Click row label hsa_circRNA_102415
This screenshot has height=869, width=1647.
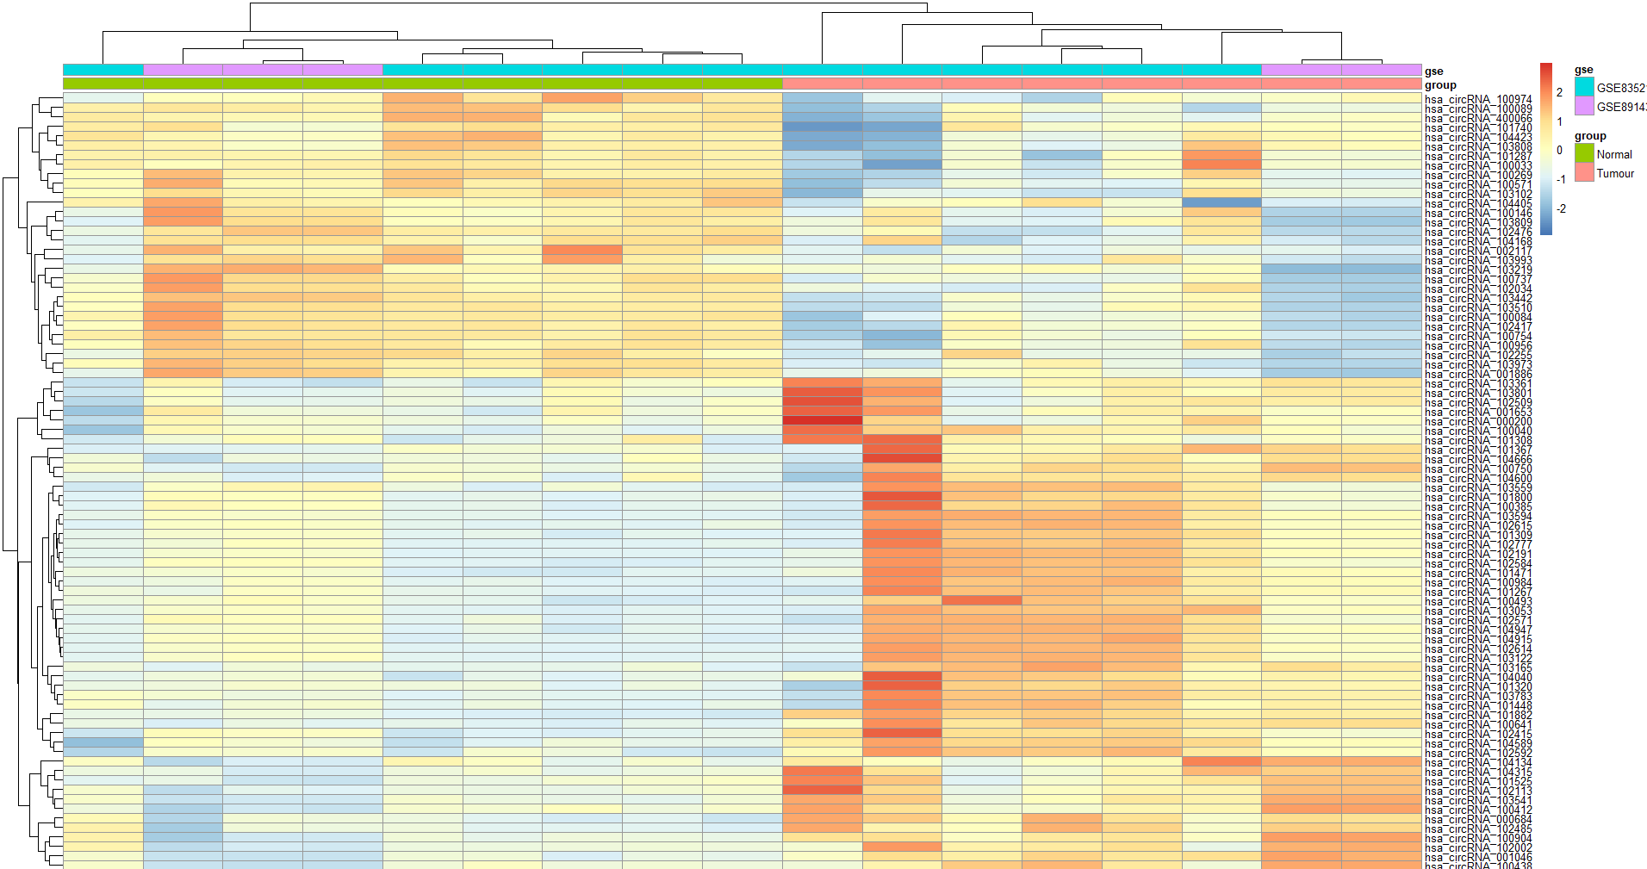1478,735
